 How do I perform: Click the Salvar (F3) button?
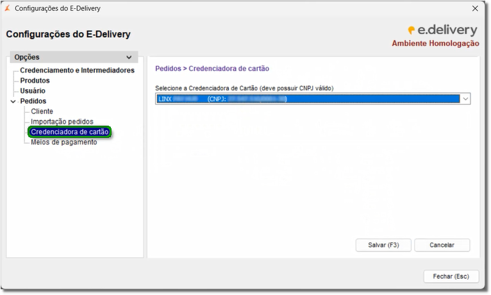(x=383, y=245)
